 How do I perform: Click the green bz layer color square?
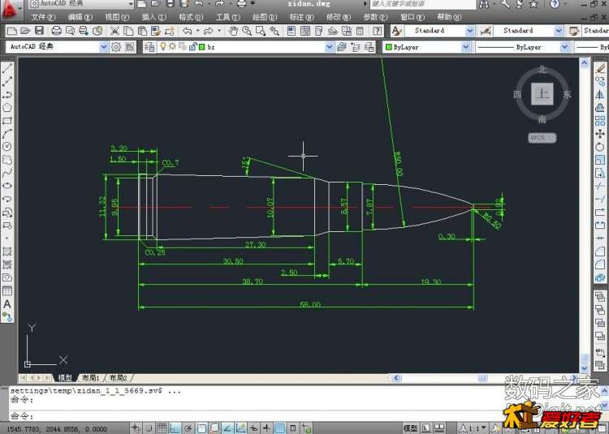[x=201, y=47]
